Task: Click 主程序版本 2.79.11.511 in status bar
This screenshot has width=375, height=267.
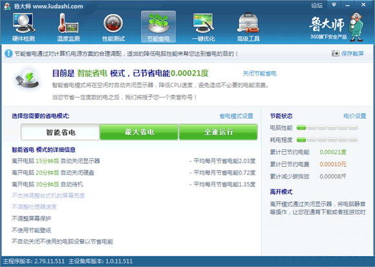Action: pyautogui.click(x=34, y=261)
